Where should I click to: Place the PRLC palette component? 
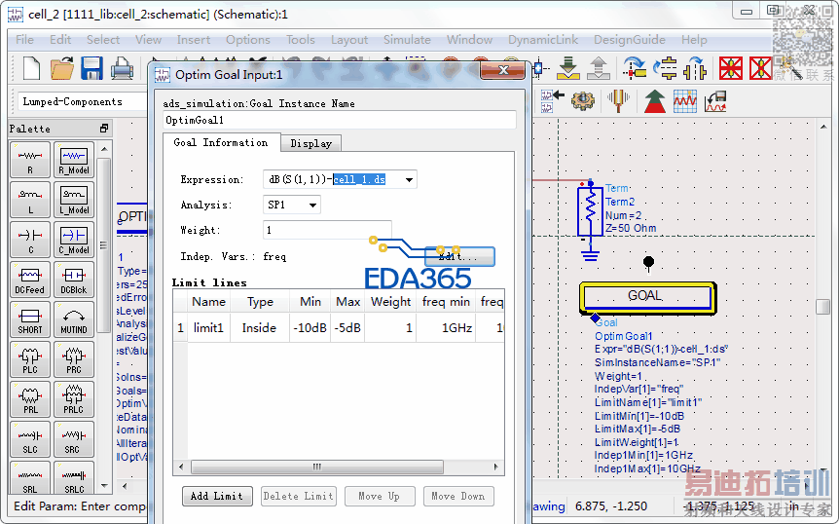tap(74, 399)
